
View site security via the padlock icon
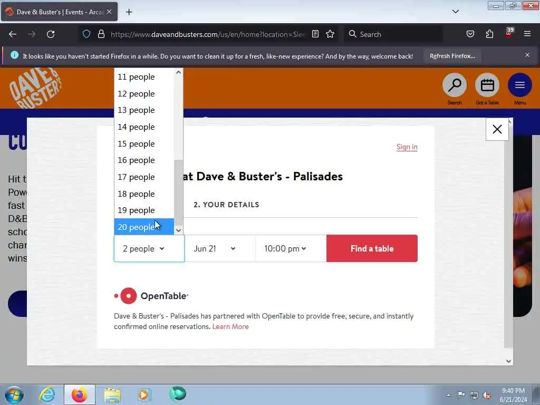click(101, 34)
